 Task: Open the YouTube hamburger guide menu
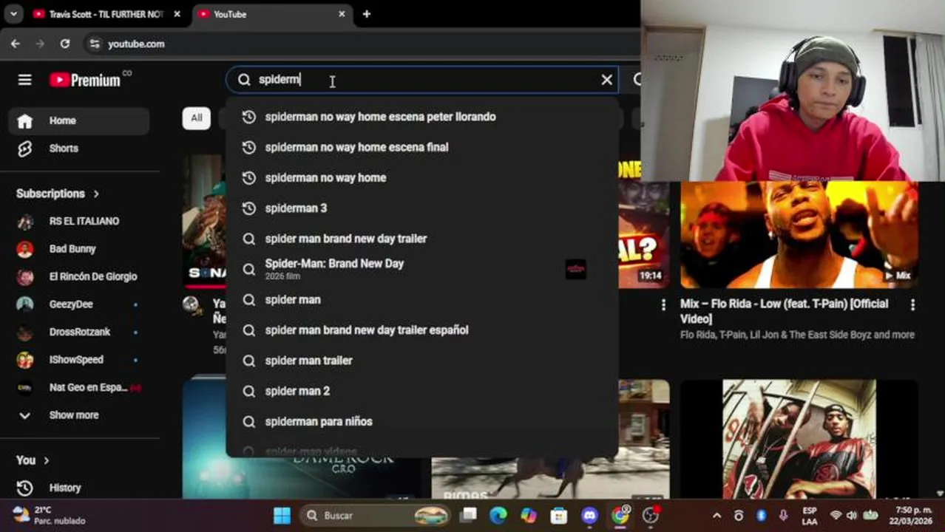pyautogui.click(x=24, y=80)
